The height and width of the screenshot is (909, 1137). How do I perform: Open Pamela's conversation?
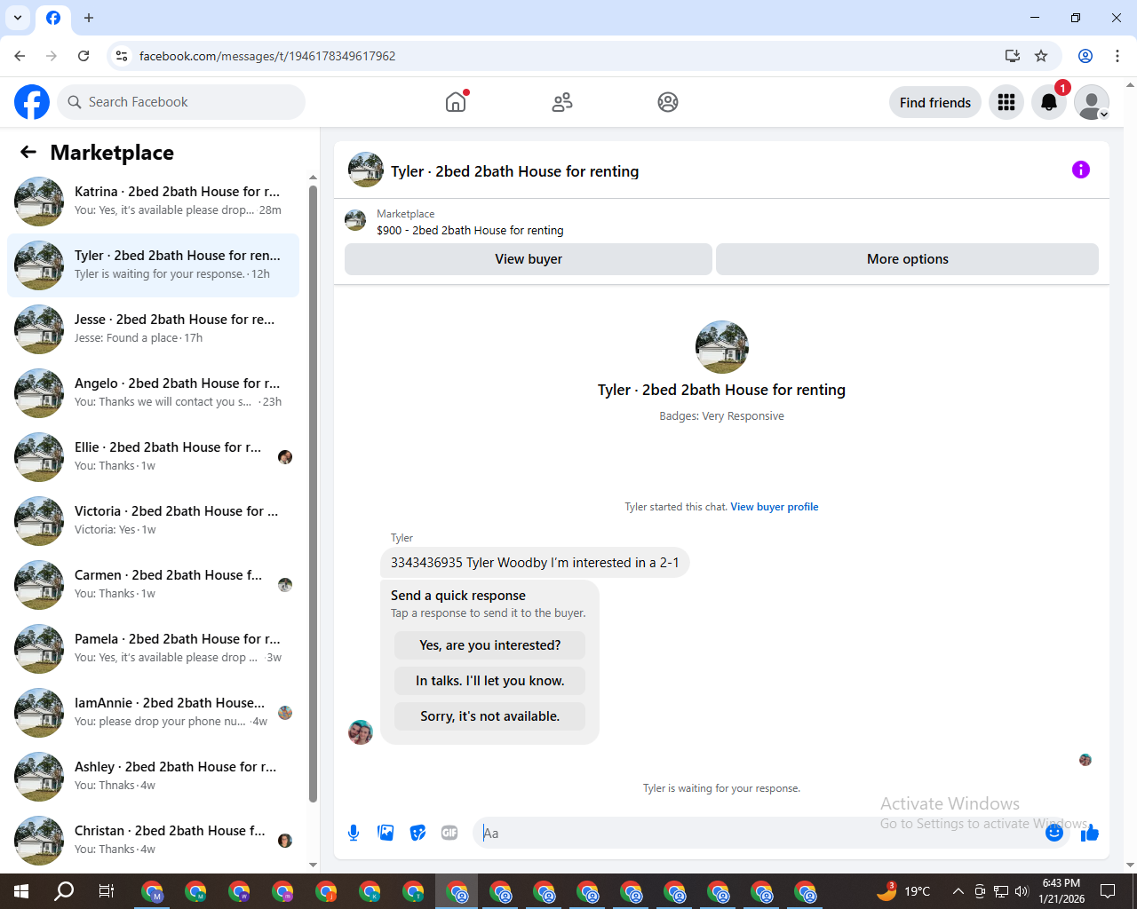point(153,649)
